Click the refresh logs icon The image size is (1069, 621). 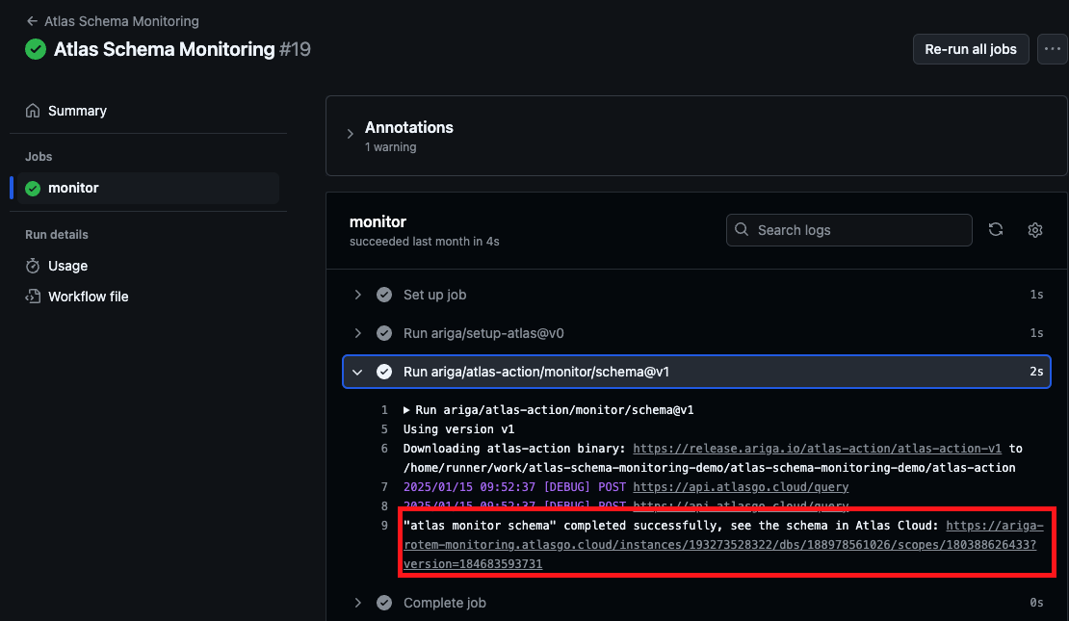coord(996,230)
